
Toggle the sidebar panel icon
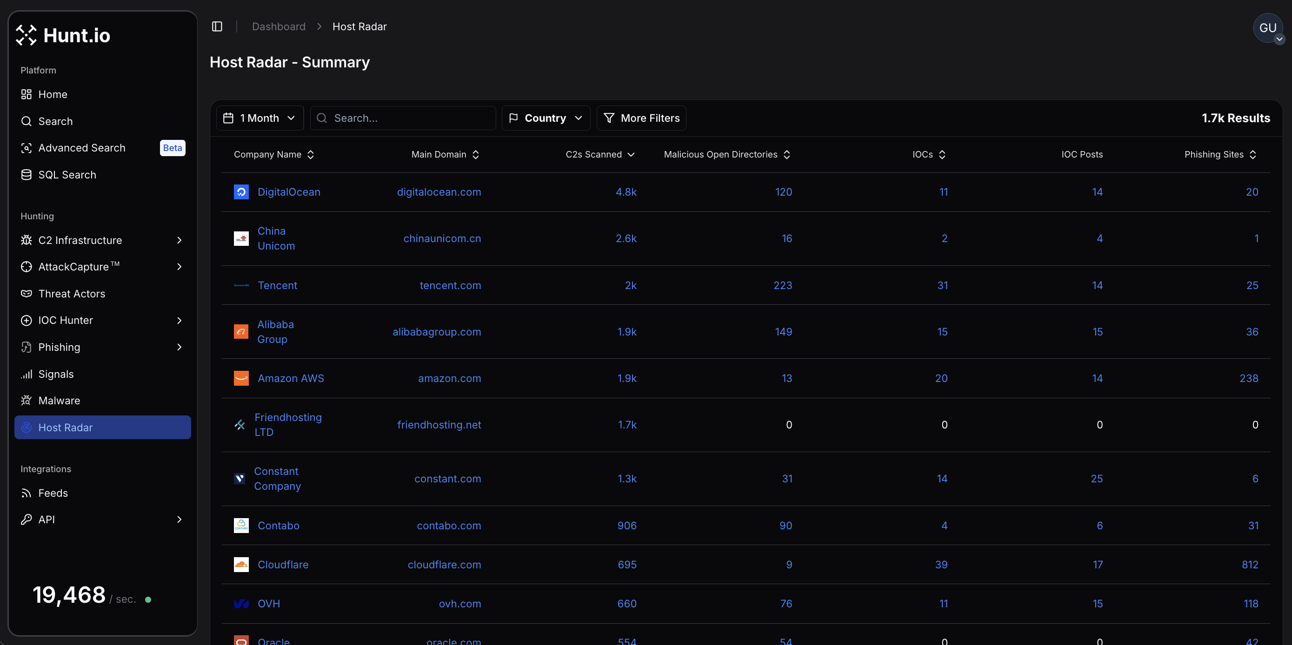click(x=217, y=26)
